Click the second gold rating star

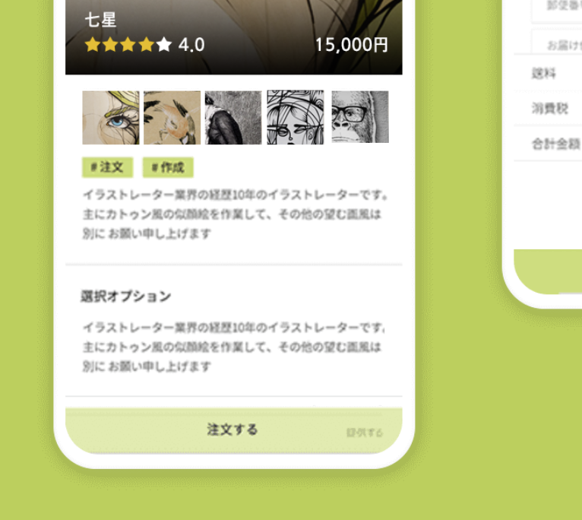point(110,45)
